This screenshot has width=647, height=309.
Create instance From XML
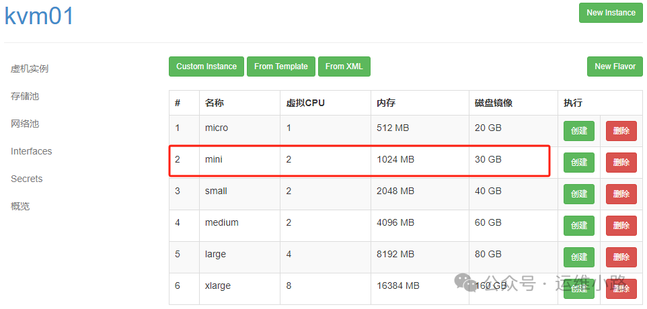pyautogui.click(x=344, y=67)
